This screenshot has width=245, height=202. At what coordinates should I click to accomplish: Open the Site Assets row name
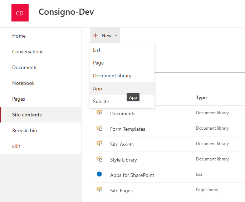(x=122, y=144)
